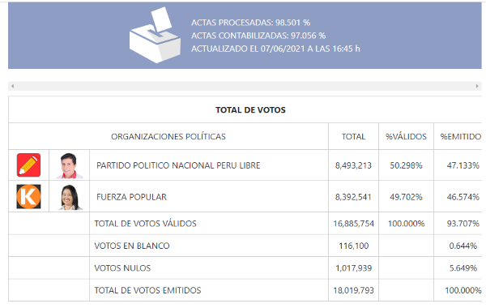The width and height of the screenshot is (486, 308).
Task: Select the %VÁLIDOS column header
Action: 406,136
